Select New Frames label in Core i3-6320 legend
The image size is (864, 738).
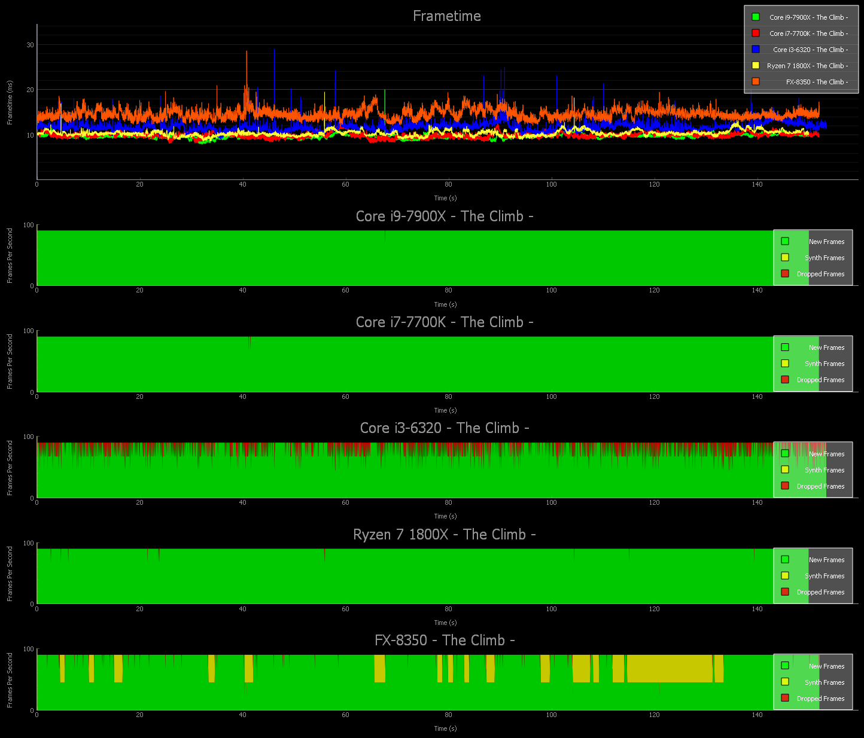point(827,454)
